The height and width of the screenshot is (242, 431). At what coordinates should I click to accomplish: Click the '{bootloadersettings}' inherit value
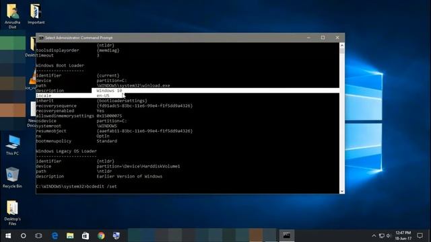(x=122, y=101)
